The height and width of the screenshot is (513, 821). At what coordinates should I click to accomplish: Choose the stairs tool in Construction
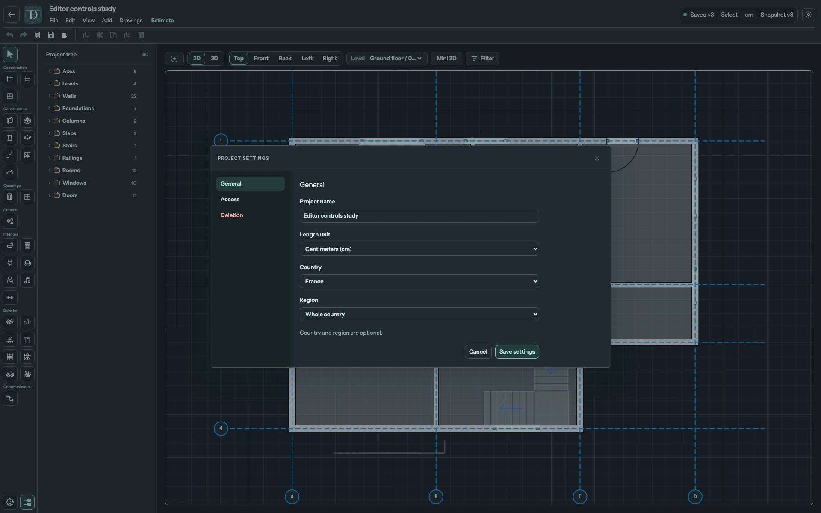click(x=10, y=155)
